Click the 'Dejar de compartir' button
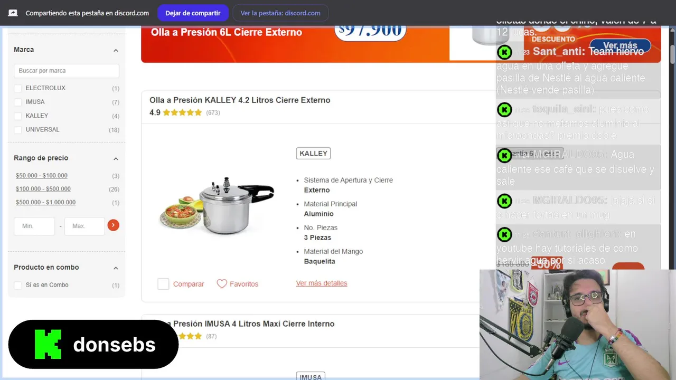676x380 pixels. tap(193, 13)
